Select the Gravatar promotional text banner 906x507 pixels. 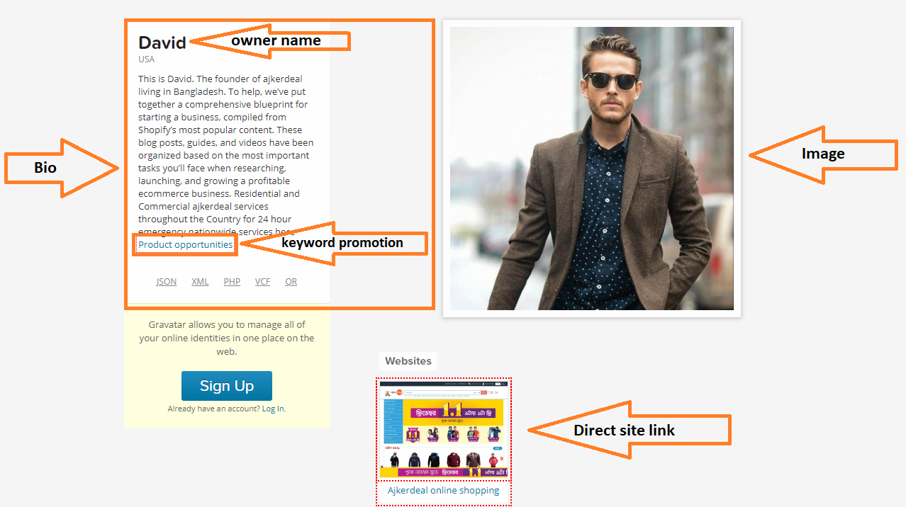226,338
